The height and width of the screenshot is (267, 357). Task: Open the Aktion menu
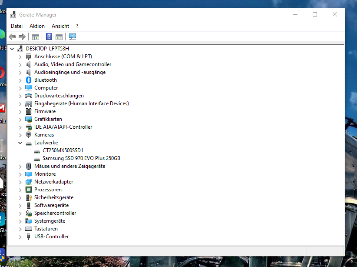pyautogui.click(x=37, y=26)
